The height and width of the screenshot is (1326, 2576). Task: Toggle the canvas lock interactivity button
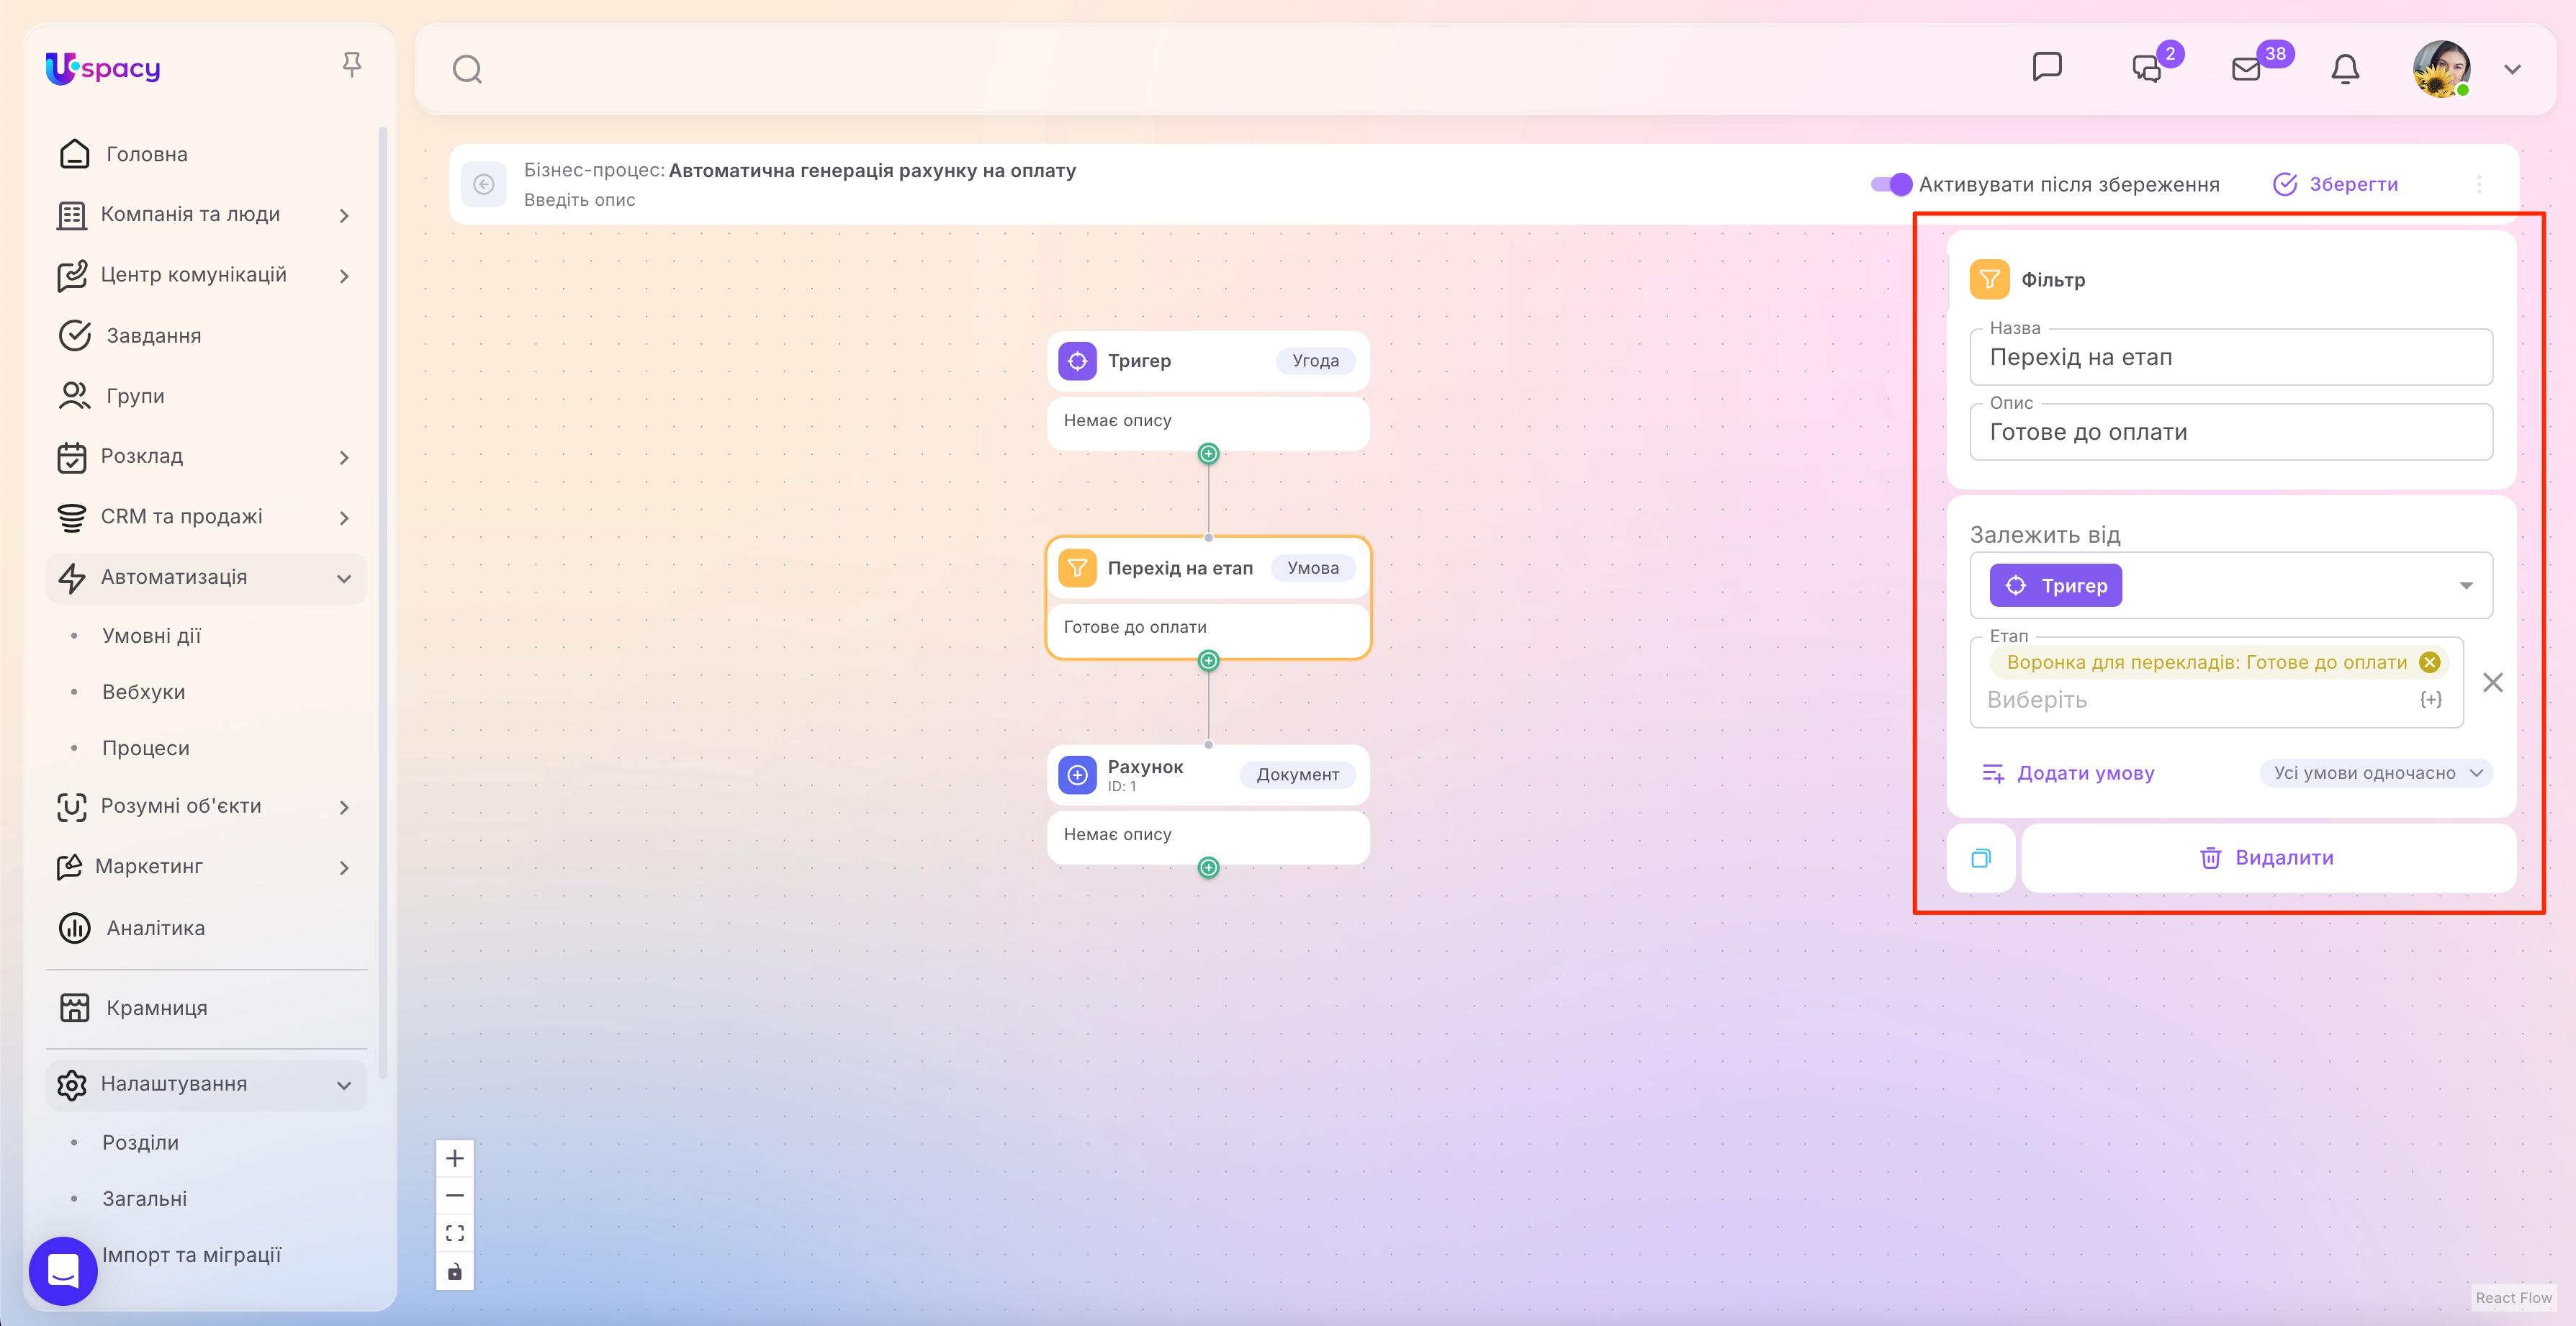[455, 1271]
